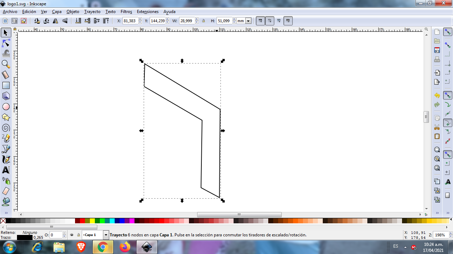Select the Node edit tool
The height and width of the screenshot is (254, 453).
pos(6,43)
